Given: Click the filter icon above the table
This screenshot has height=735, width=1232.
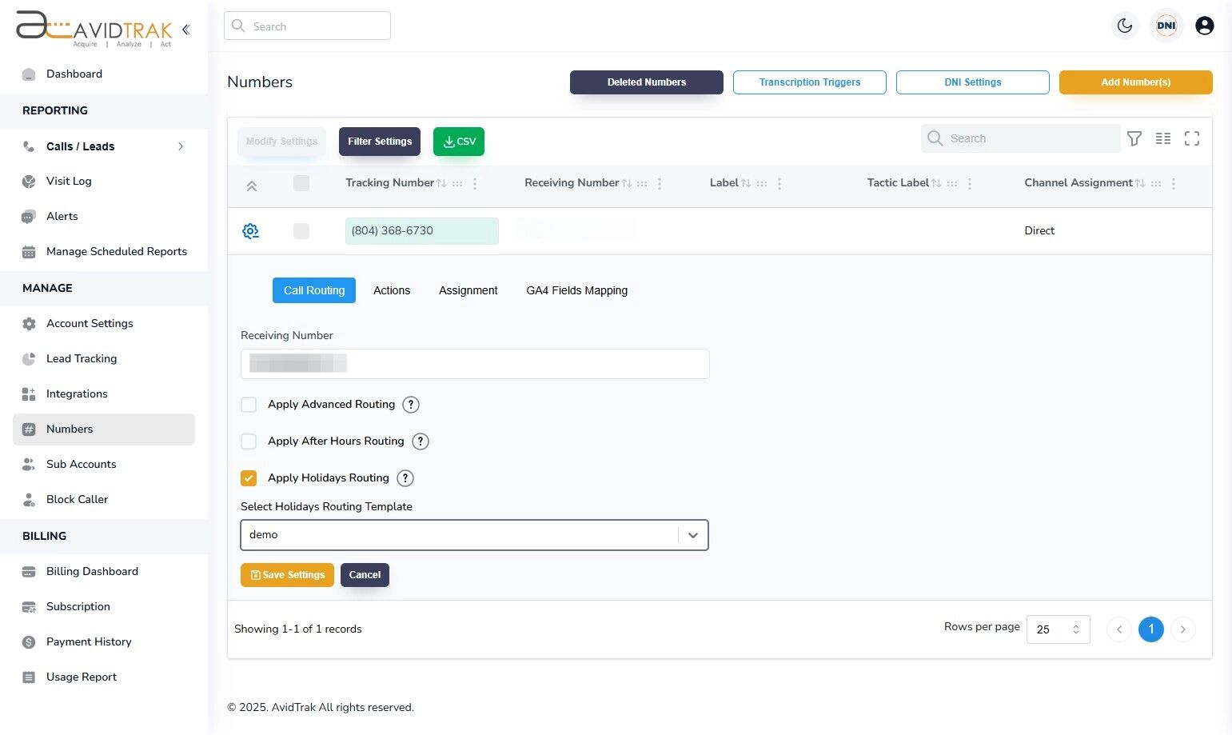Looking at the screenshot, I should (x=1134, y=138).
